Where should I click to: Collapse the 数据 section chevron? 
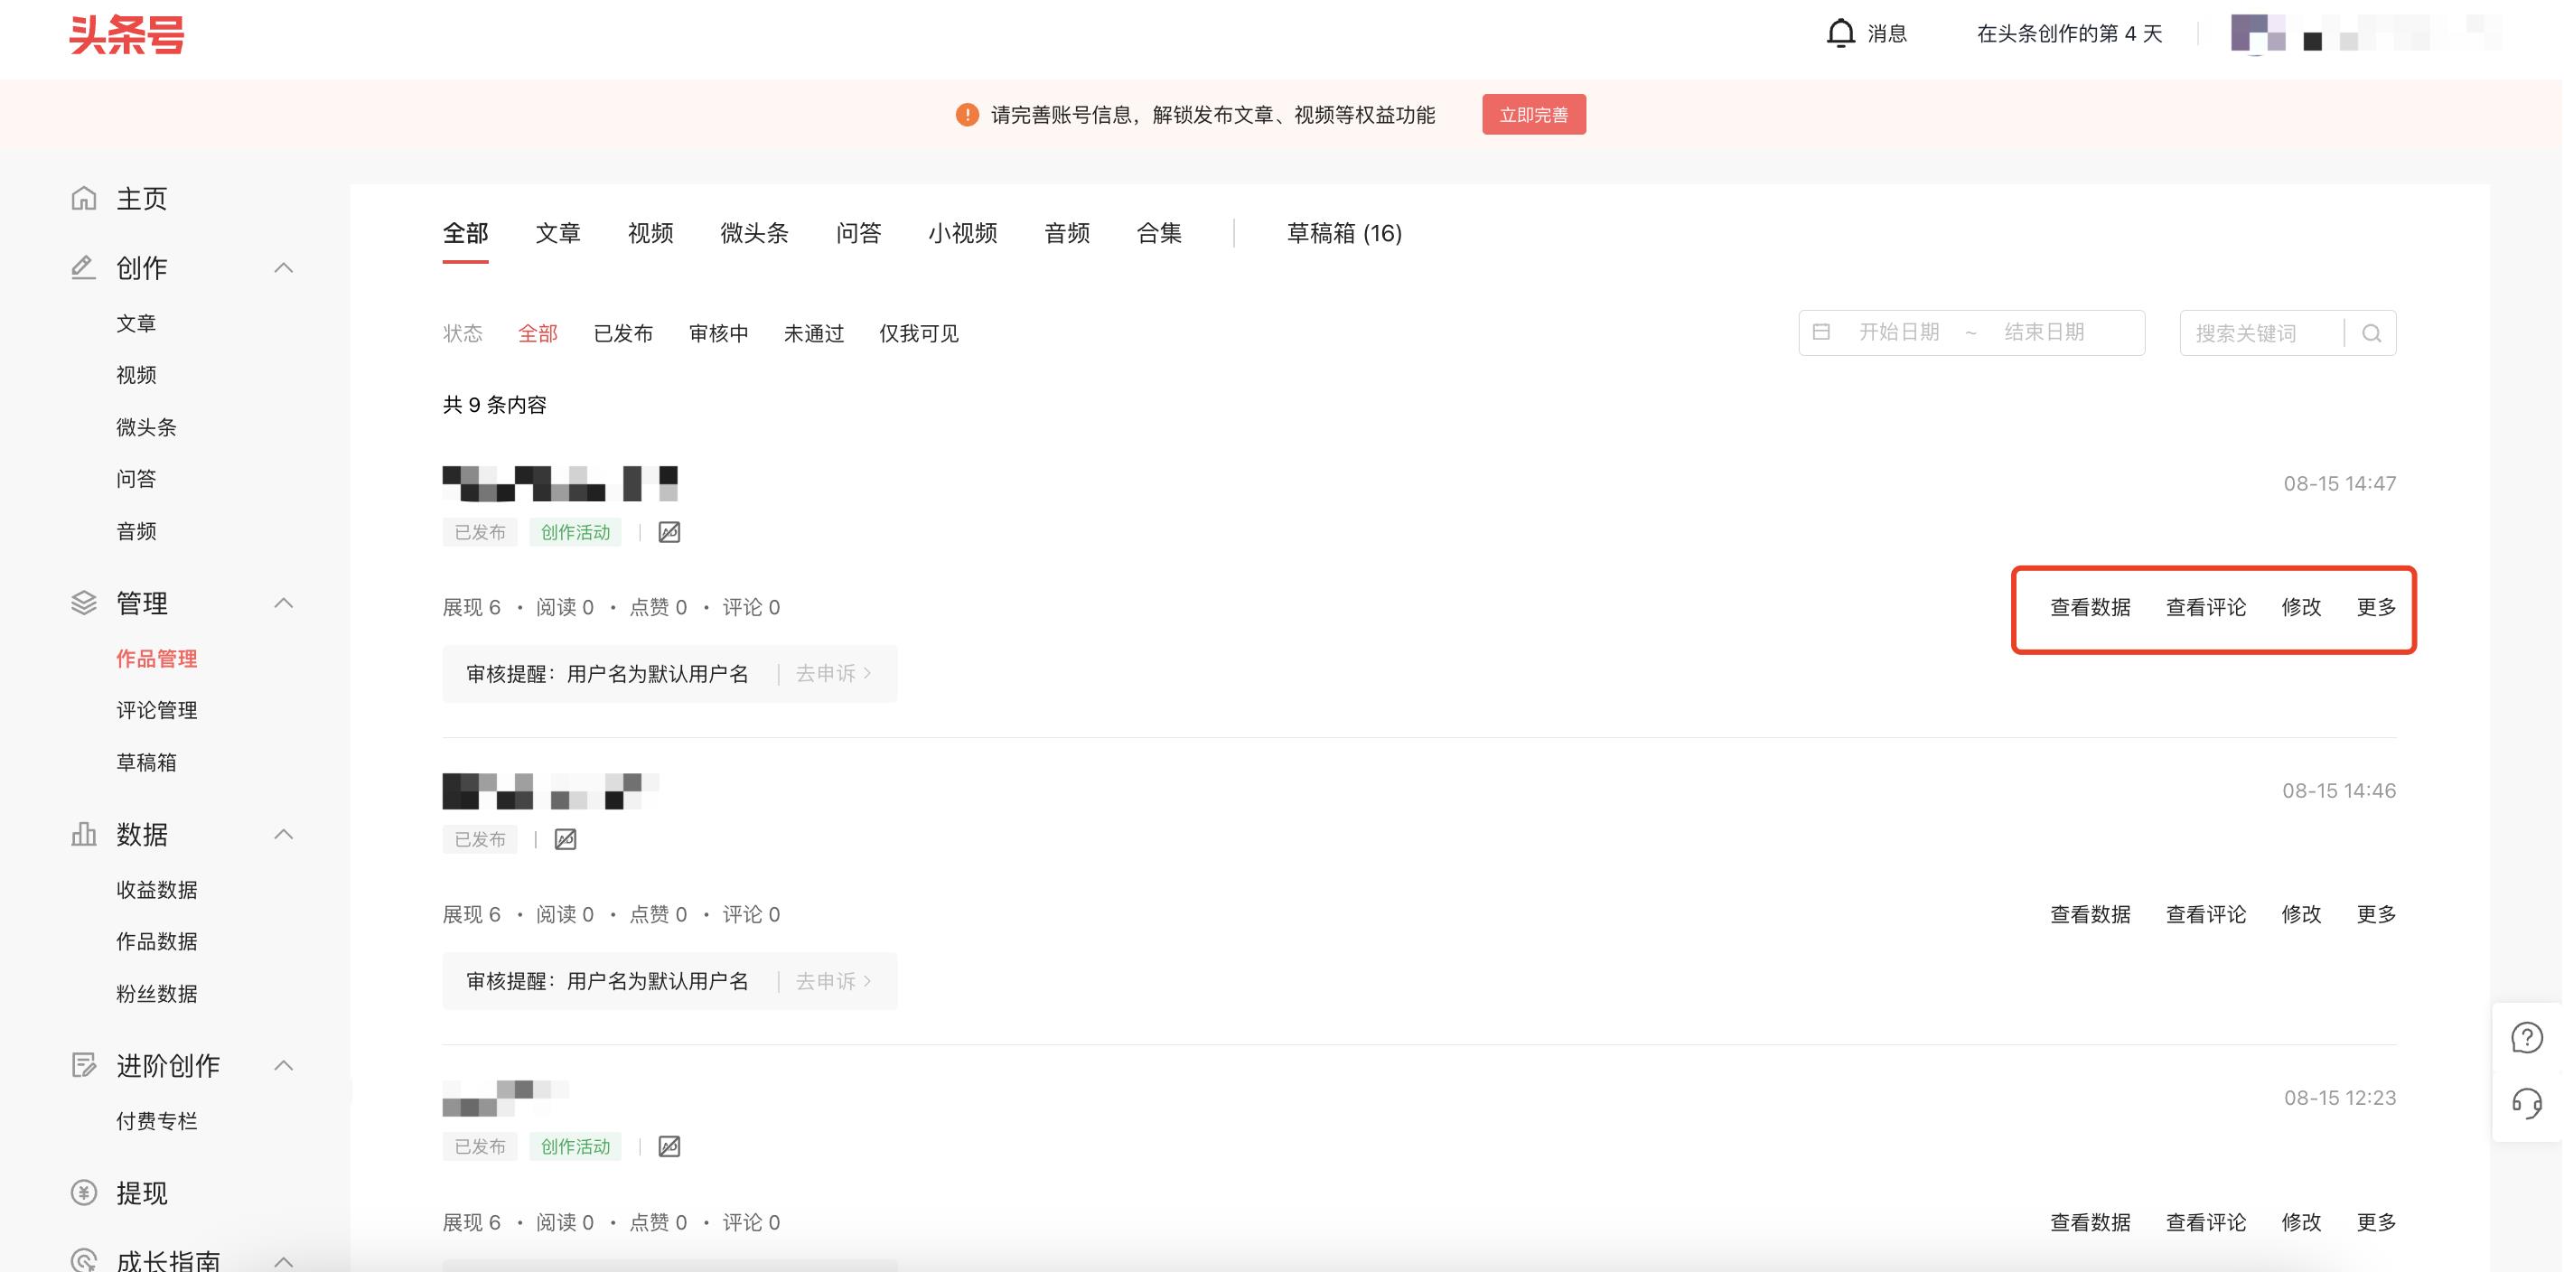click(x=284, y=834)
